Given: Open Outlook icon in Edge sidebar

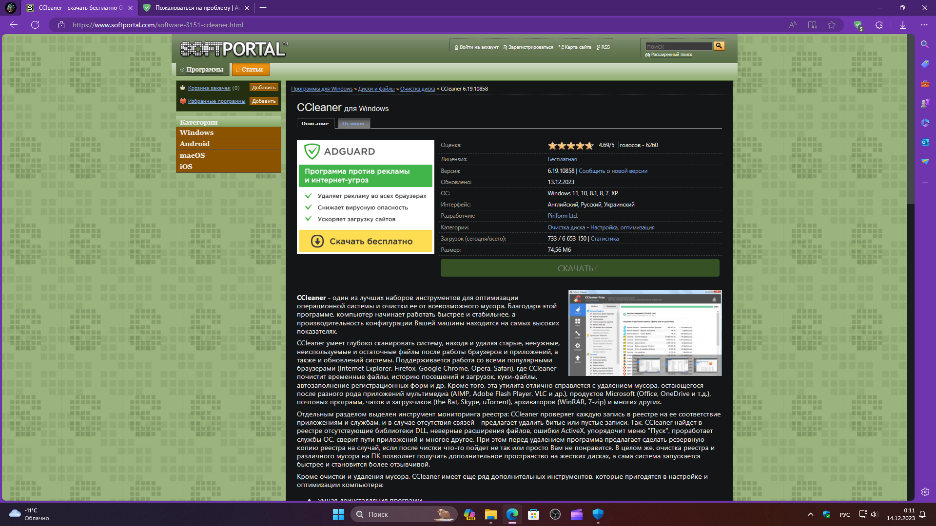Looking at the screenshot, I should (x=925, y=142).
